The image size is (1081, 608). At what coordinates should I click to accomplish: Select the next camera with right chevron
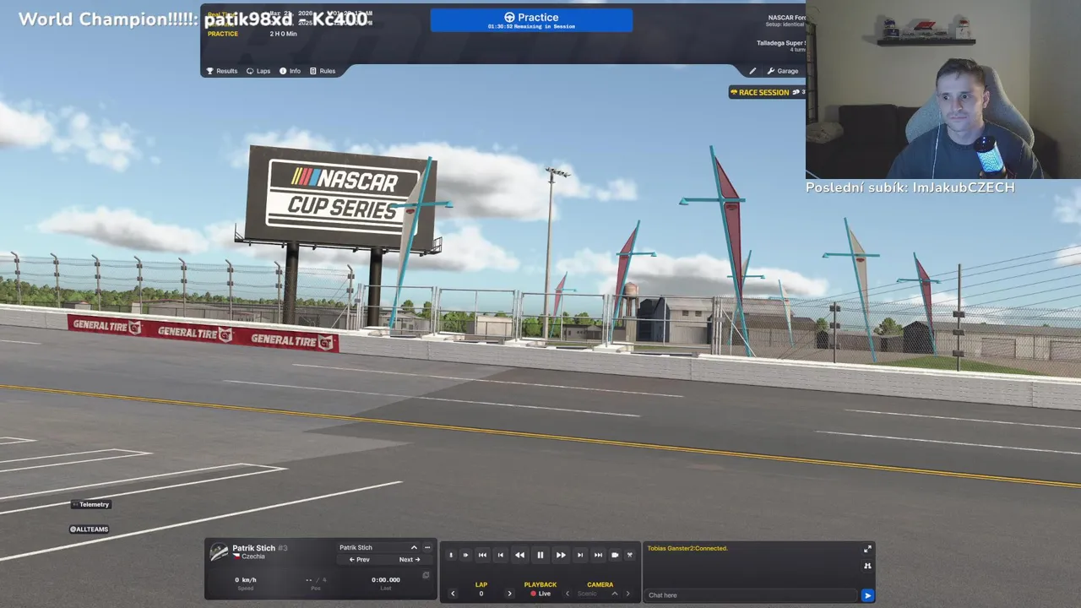click(x=627, y=594)
